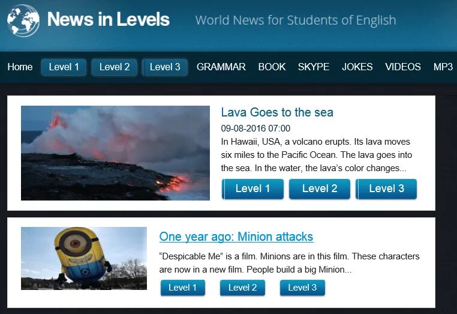Click the lava volcano article thumbnail
Screen dimensions: 457x314
(115, 153)
